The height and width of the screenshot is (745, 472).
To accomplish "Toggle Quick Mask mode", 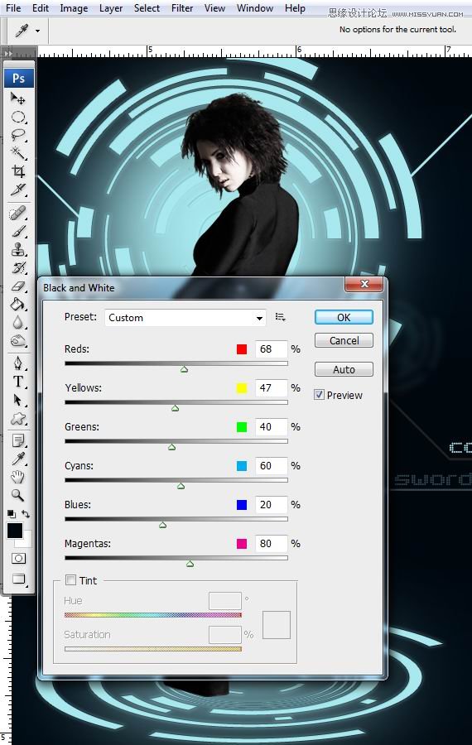I will pos(18,558).
